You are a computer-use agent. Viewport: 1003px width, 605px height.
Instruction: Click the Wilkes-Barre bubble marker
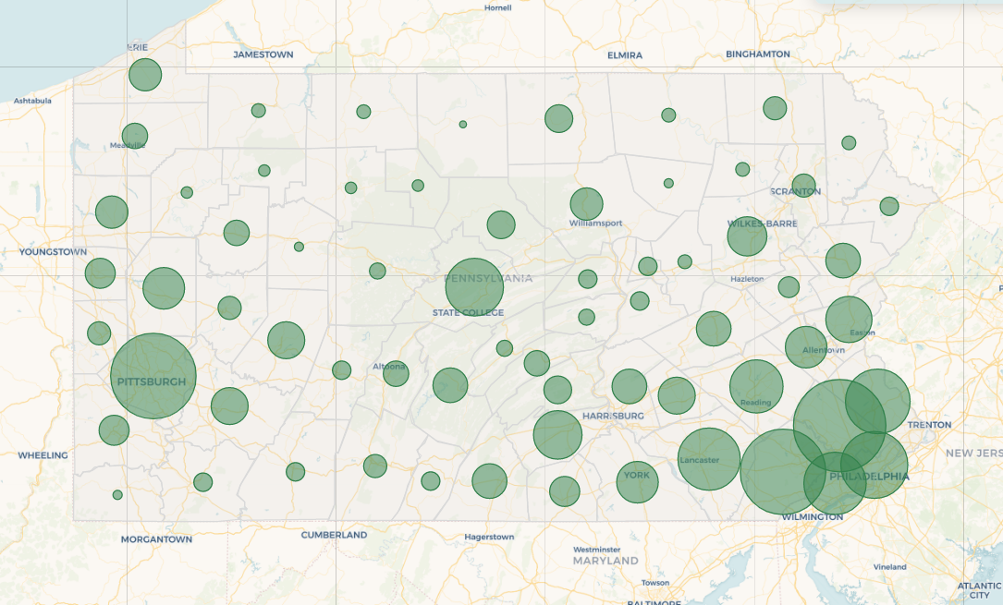(x=747, y=236)
